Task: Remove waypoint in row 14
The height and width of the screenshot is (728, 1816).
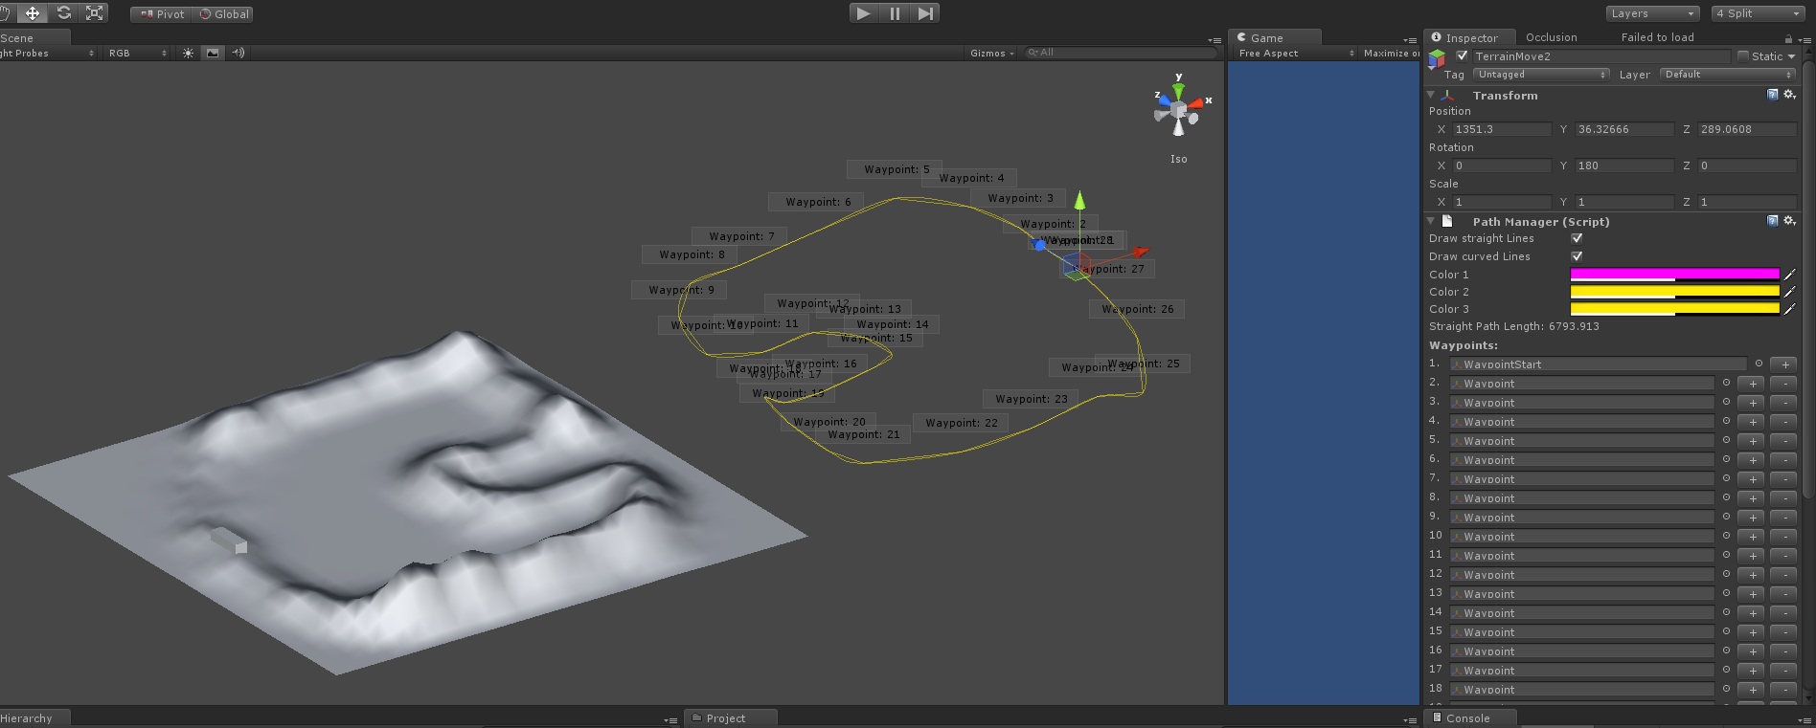Action: [x=1783, y=613]
